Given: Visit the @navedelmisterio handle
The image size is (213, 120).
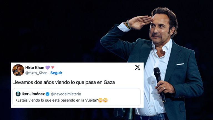Looking at the screenshot, I should (x=66, y=94).
